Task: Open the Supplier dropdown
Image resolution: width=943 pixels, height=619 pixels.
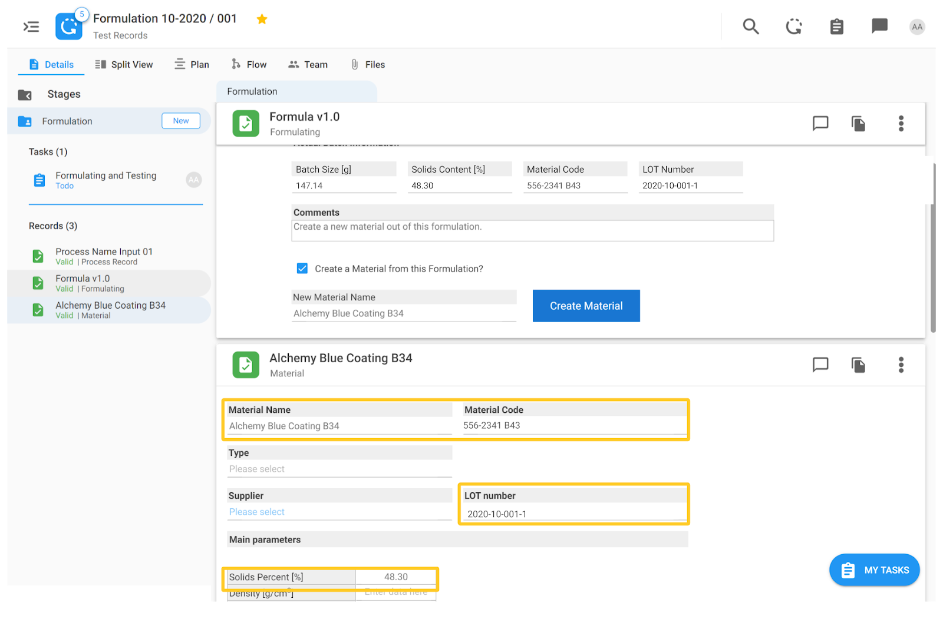Action: tap(340, 512)
